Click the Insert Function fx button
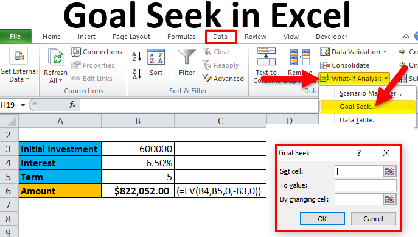This screenshot has width=418, height=237. pyautogui.click(x=72, y=105)
